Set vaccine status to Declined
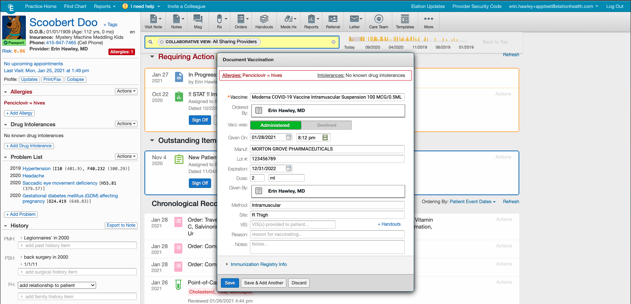This screenshot has width=631, height=304. pos(326,125)
